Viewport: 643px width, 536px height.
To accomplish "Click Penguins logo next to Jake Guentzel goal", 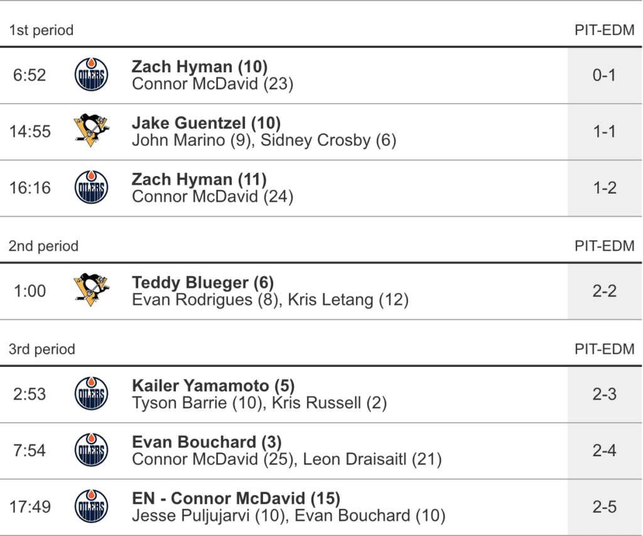I will [91, 131].
